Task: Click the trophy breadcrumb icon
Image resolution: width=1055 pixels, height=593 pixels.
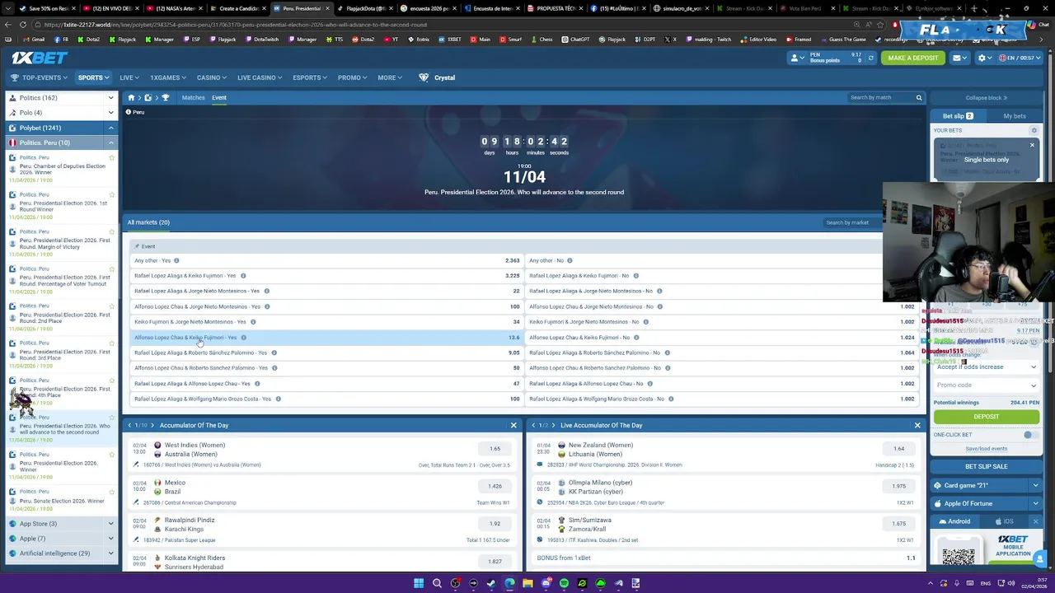Action: coord(165,97)
